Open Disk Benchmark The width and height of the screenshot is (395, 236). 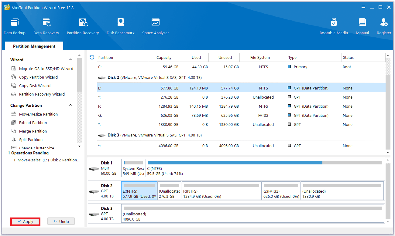(x=121, y=27)
